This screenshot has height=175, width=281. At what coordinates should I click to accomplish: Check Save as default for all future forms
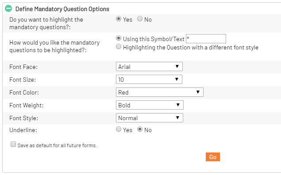pyautogui.click(x=13, y=144)
